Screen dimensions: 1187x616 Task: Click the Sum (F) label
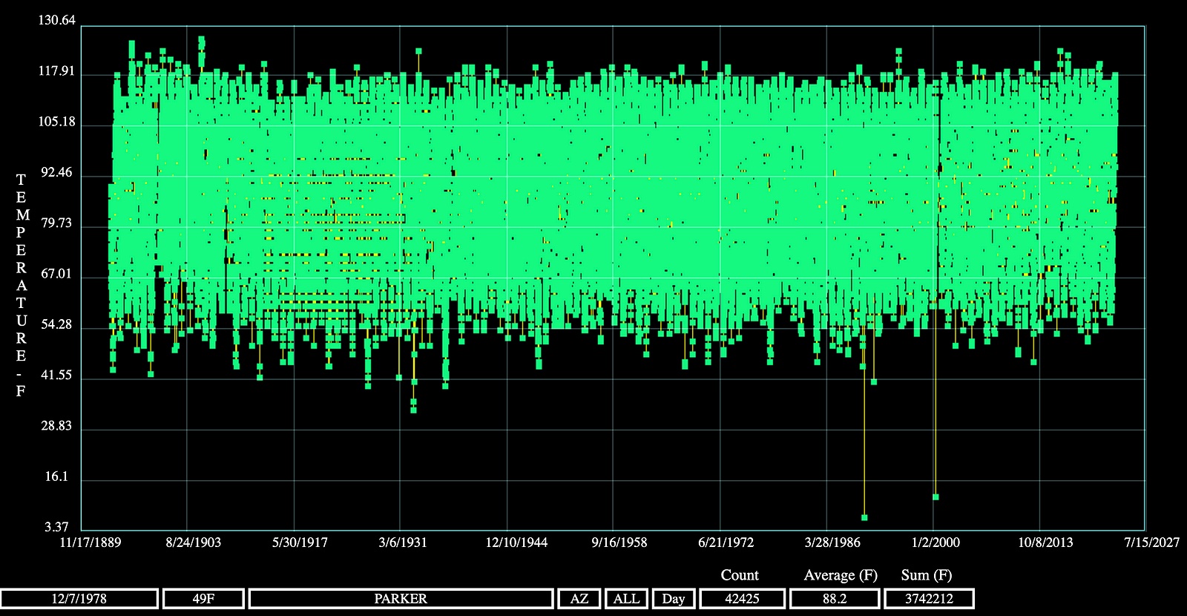coord(927,575)
